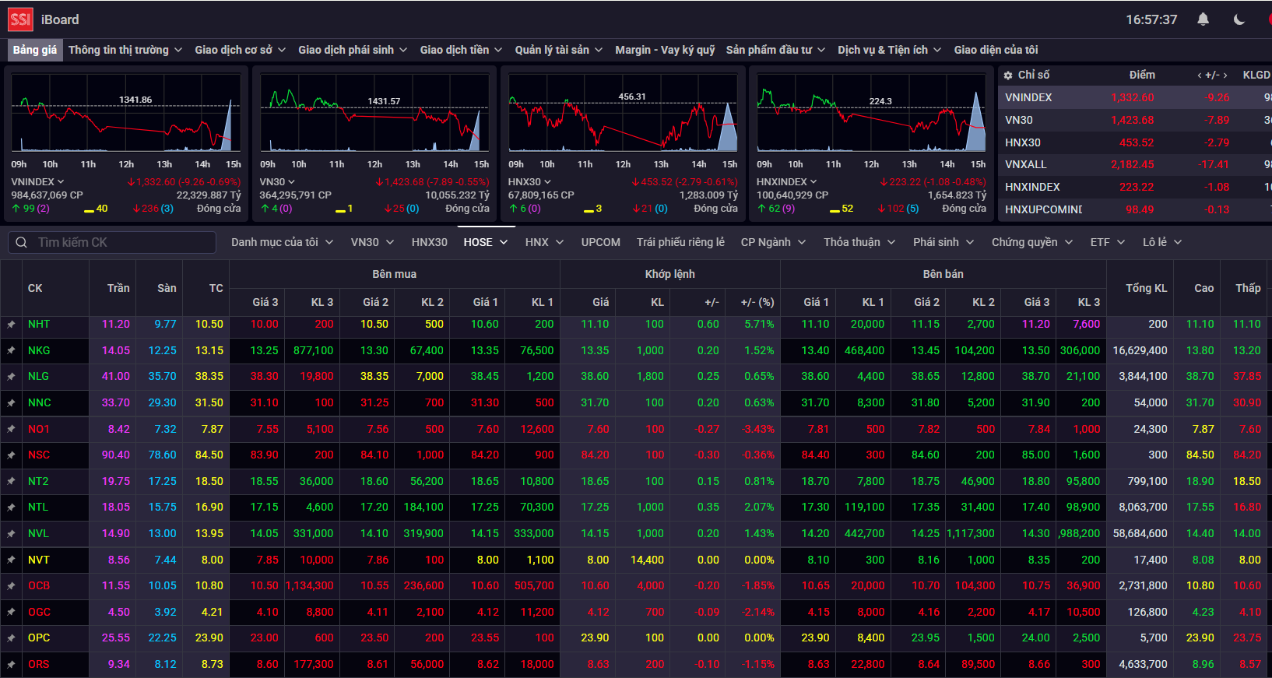
Task: Click left arrow in +/- column header
Action: tap(1199, 76)
